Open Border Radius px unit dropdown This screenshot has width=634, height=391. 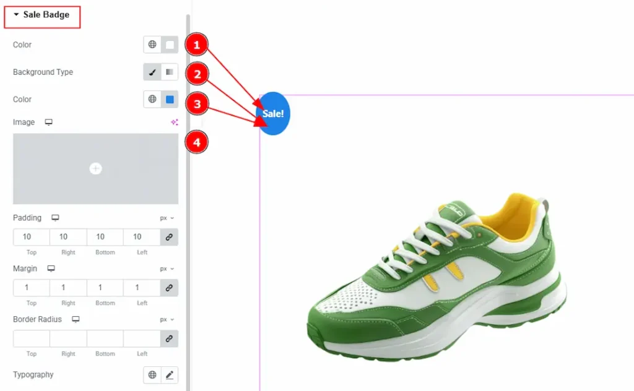pos(167,320)
